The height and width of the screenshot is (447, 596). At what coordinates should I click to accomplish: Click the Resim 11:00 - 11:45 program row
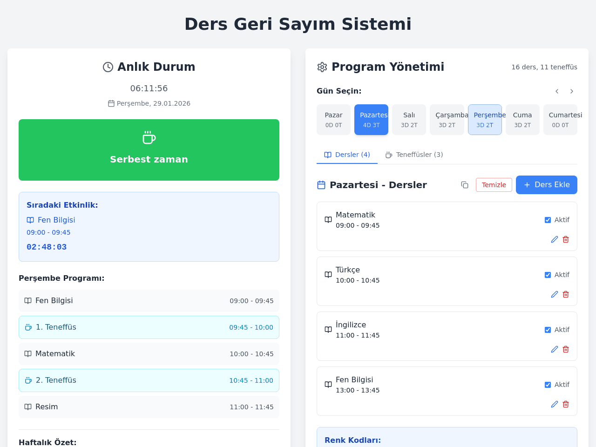coord(149,407)
